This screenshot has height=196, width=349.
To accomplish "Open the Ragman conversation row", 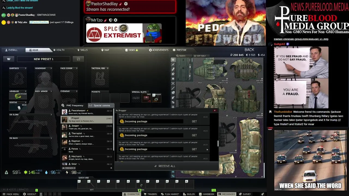I will click(87, 142).
